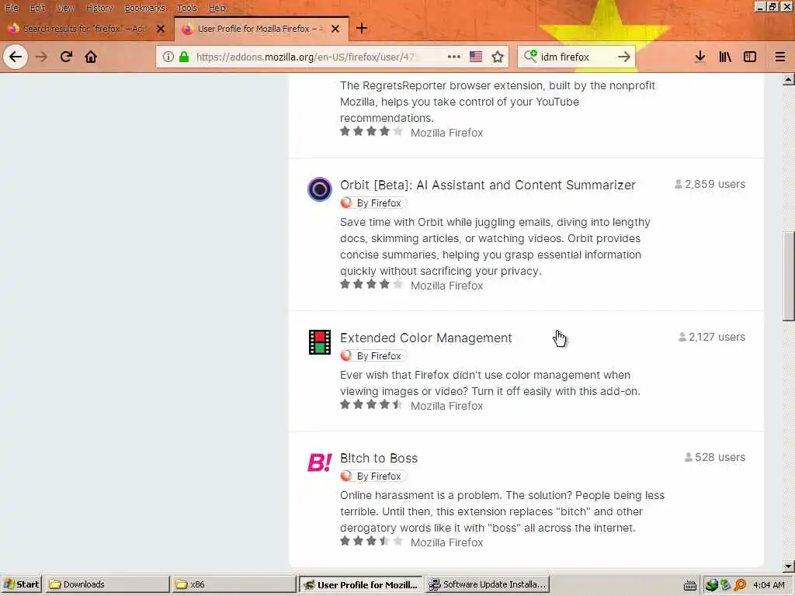The height and width of the screenshot is (596, 795).
Task: Click the vertical scrollbar thumb
Action: tap(788, 276)
